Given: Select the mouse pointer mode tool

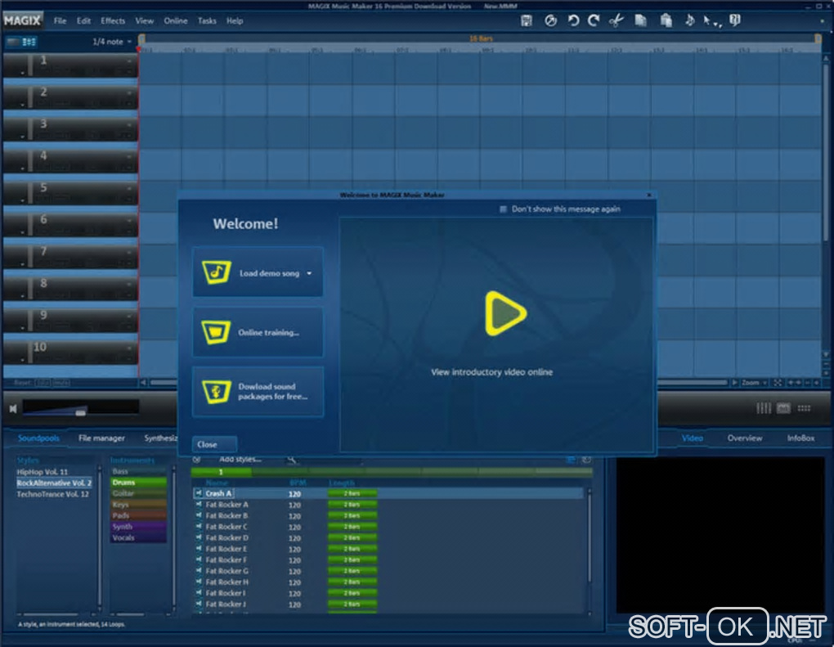Looking at the screenshot, I should [x=707, y=20].
